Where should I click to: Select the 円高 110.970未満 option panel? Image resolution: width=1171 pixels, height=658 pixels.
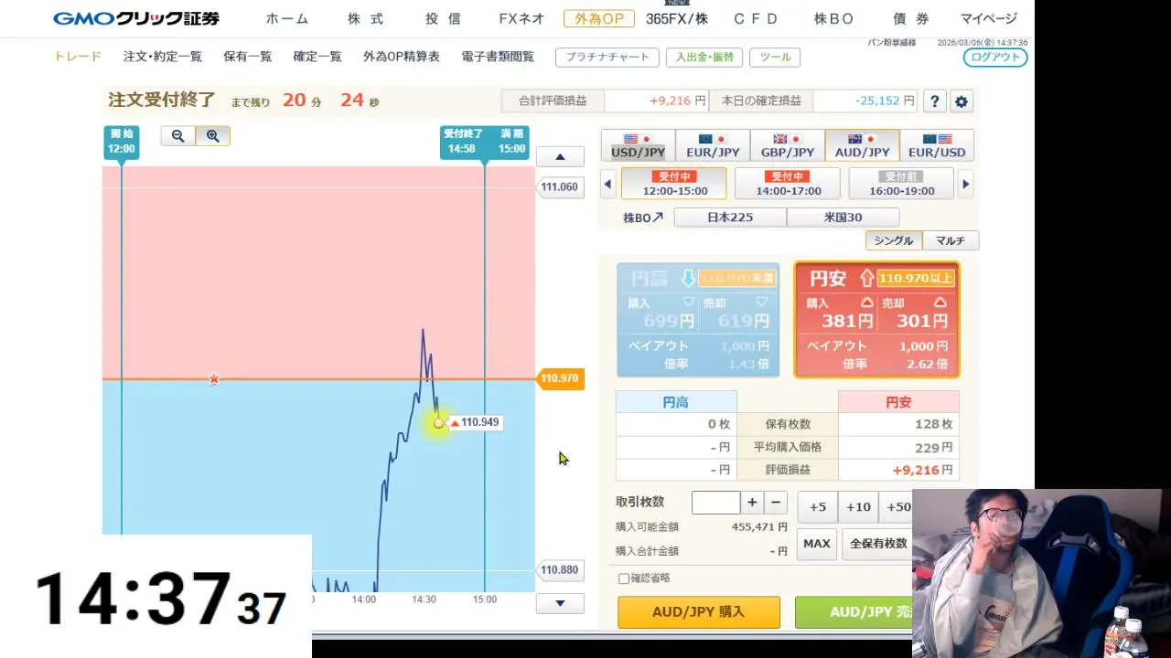(x=698, y=320)
